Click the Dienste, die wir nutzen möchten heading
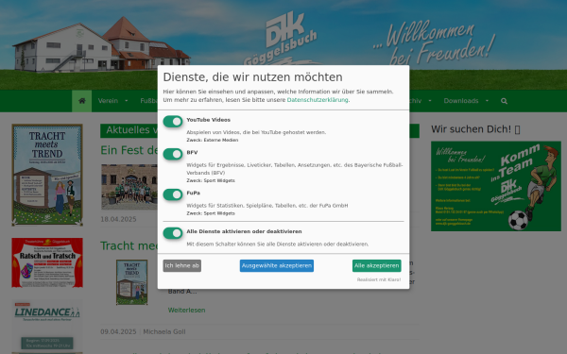 coord(252,77)
